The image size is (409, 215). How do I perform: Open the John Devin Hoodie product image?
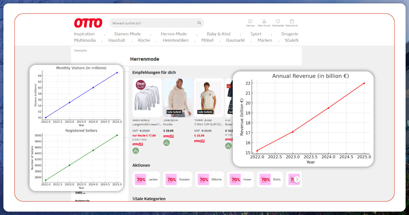click(178, 97)
